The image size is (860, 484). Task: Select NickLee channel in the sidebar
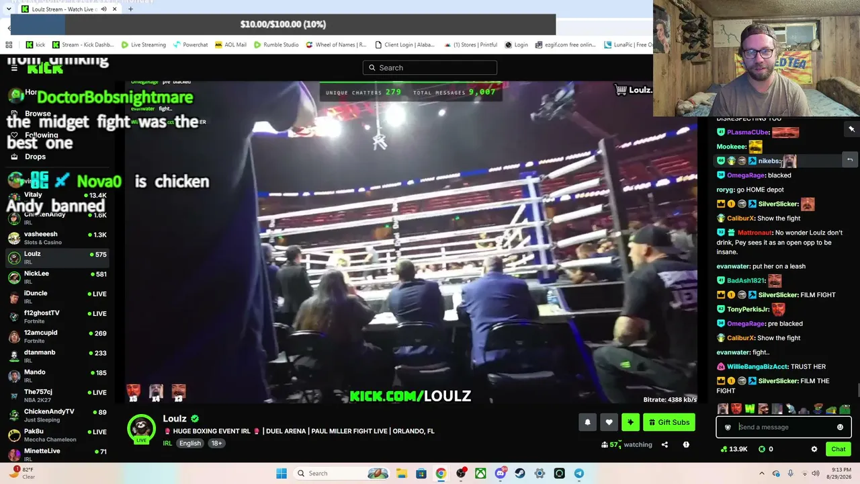pyautogui.click(x=57, y=277)
